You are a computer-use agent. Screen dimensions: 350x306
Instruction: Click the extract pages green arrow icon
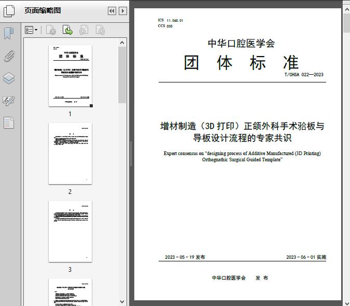pyautogui.click(x=67, y=30)
